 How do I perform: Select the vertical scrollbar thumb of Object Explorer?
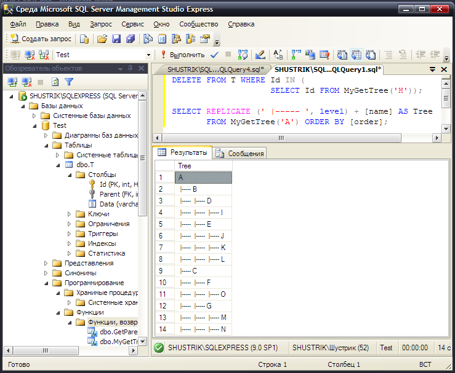142,158
